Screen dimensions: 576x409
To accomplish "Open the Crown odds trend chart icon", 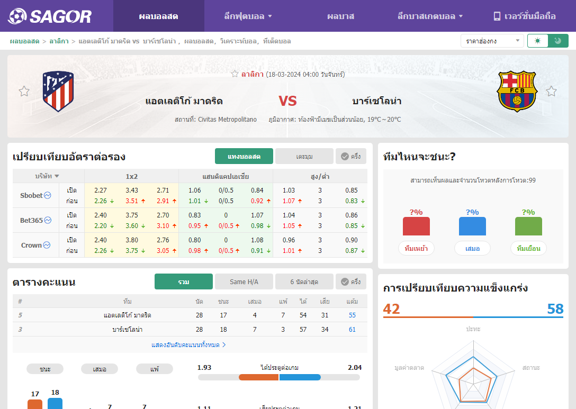I will coord(47,246).
